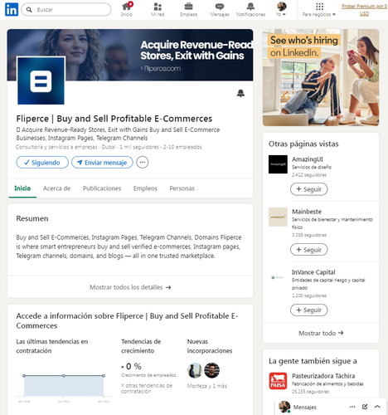The width and height of the screenshot is (388, 415).
Task: Click the Resumen section heading
Action: (32, 218)
